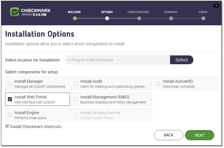
Task: Enable the Install ActiveMQ checkbox
Action: tap(158, 83)
